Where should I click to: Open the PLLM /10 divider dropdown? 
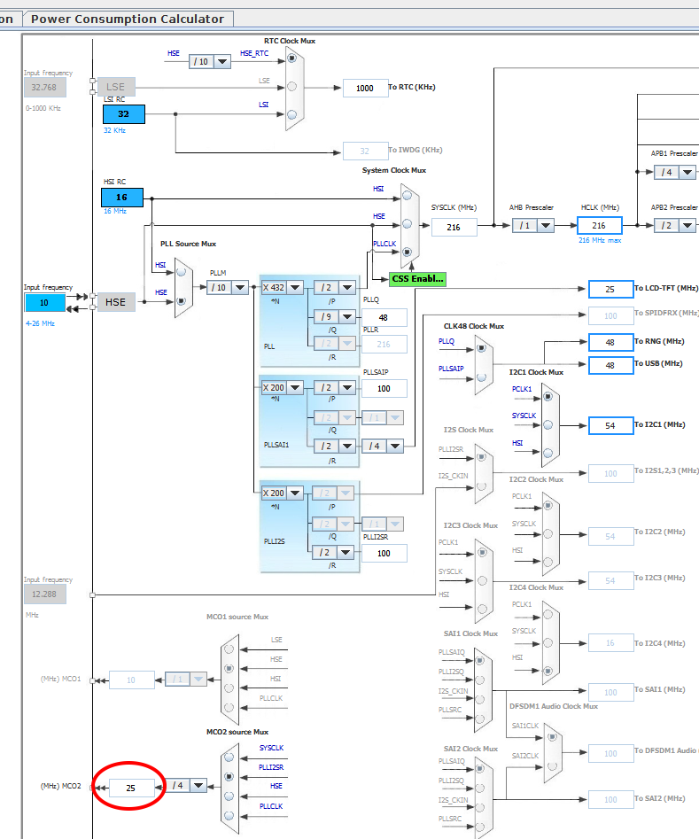[240, 288]
